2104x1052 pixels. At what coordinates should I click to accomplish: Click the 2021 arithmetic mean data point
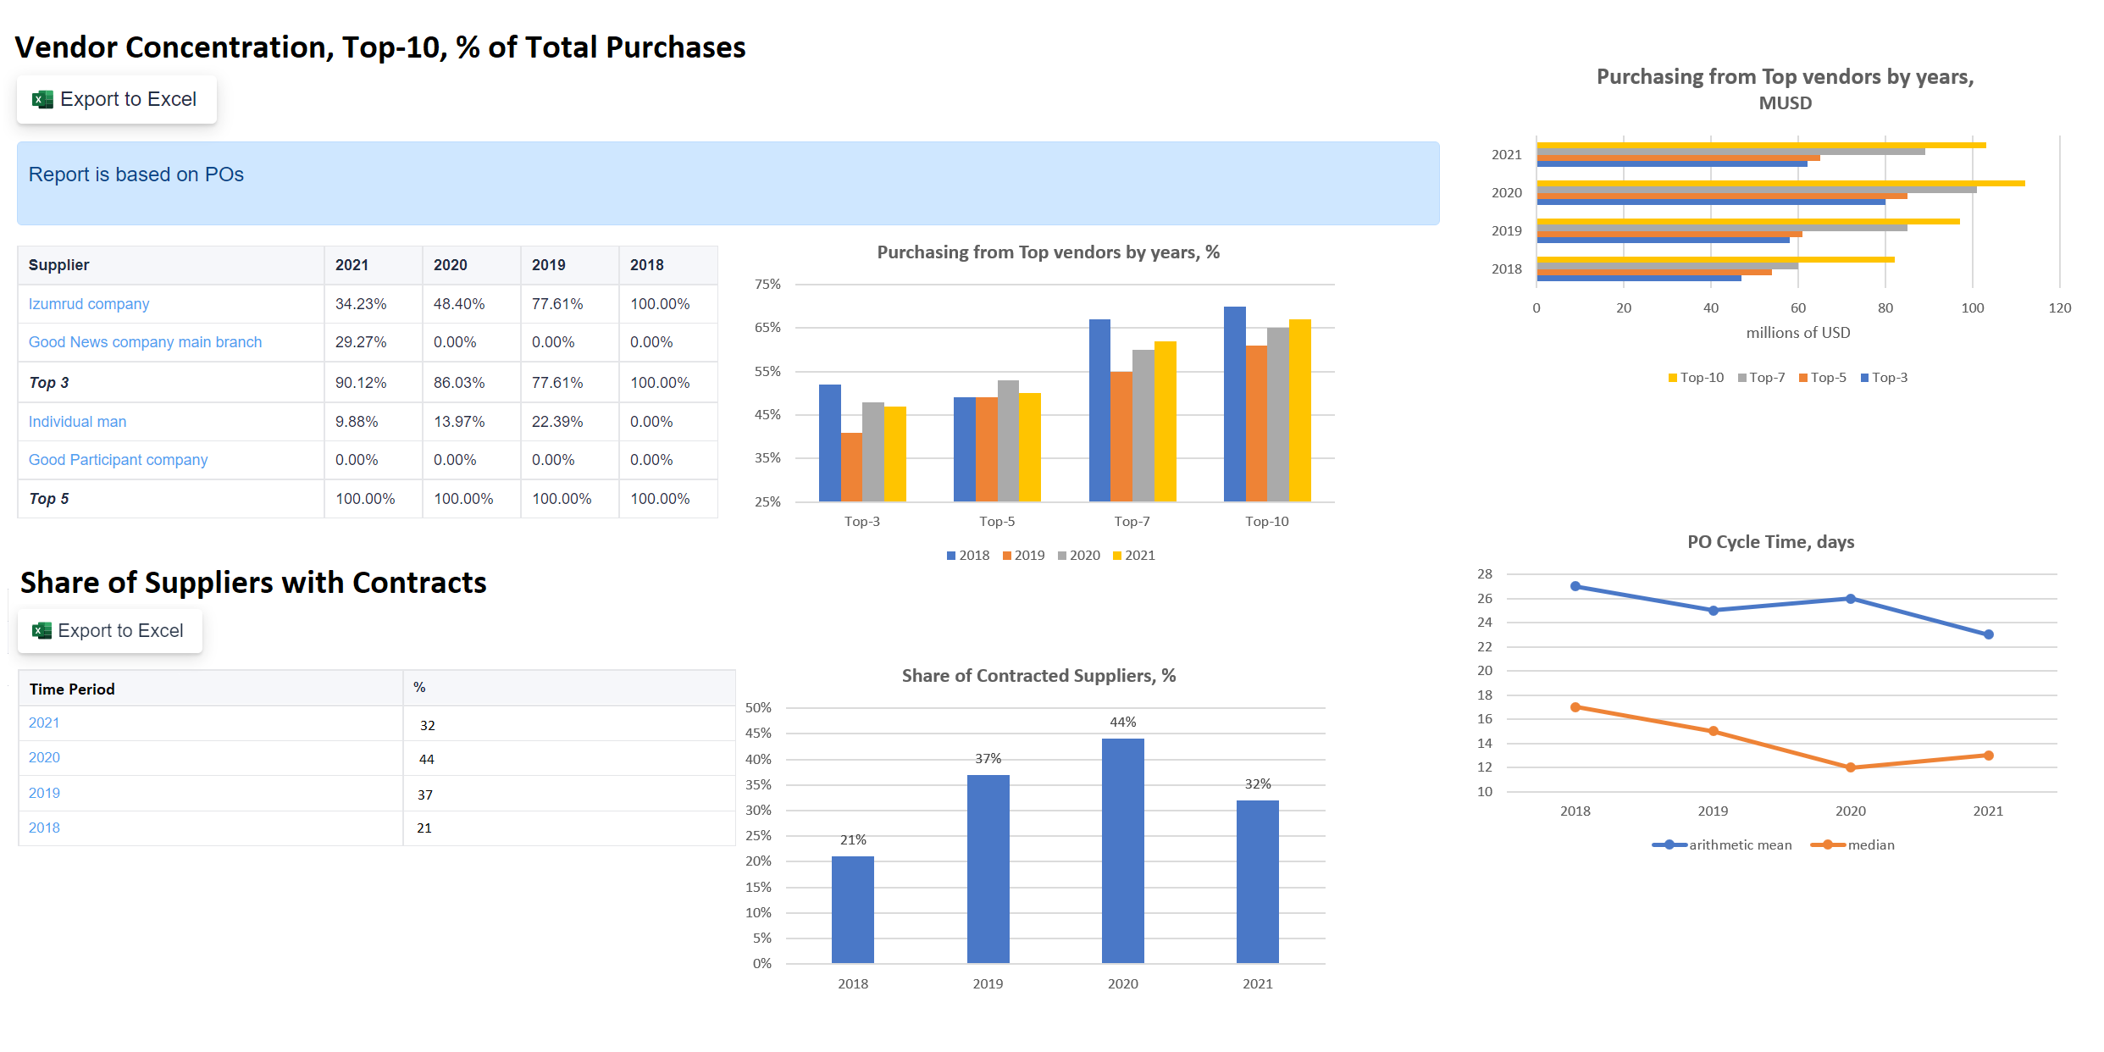[1988, 634]
